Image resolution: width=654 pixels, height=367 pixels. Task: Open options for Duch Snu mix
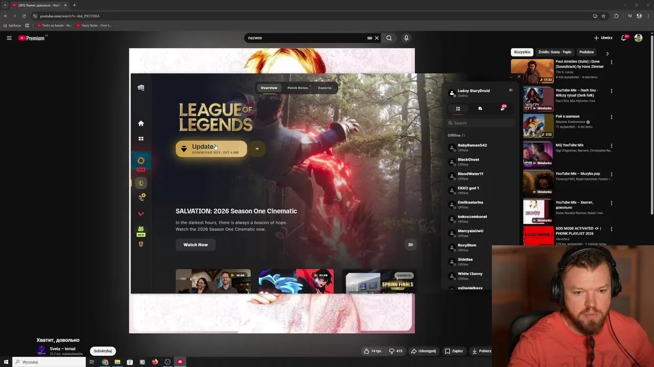(611, 91)
